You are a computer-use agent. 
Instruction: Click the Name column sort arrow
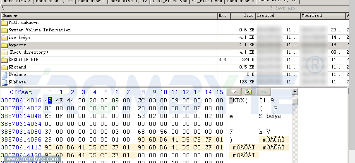[x=15, y=16]
